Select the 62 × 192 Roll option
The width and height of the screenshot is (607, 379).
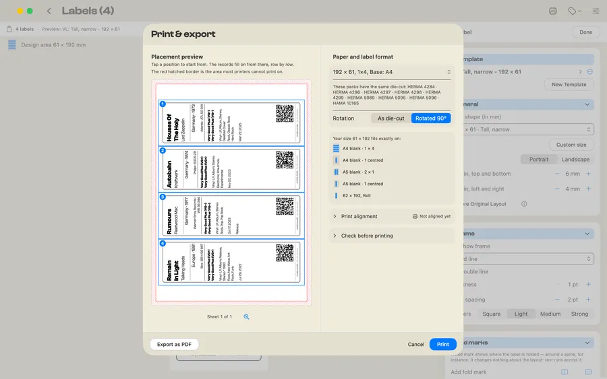(x=357, y=195)
